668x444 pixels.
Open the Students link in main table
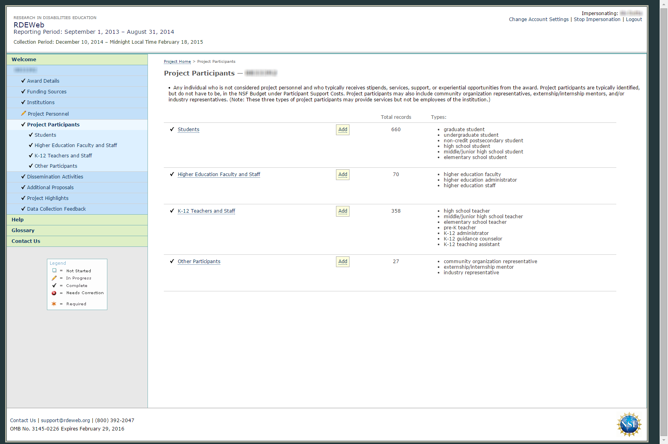(x=188, y=130)
